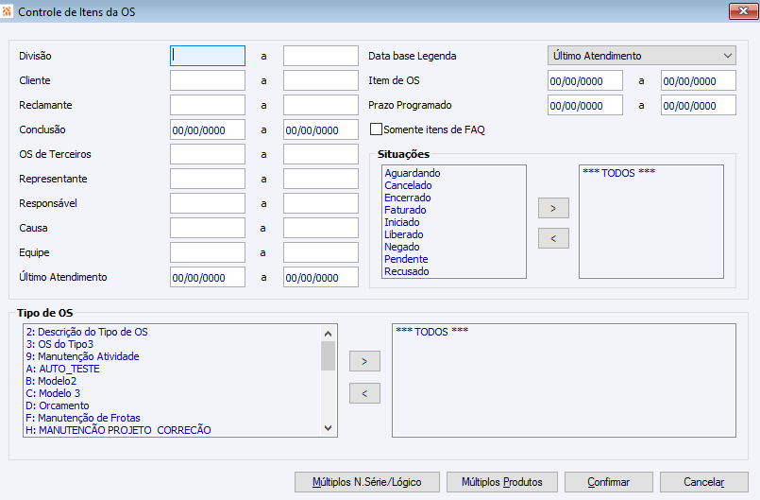The width and height of the screenshot is (760, 500).
Task: Enable Somente itens de FAQ checkbox
Action: (x=376, y=129)
